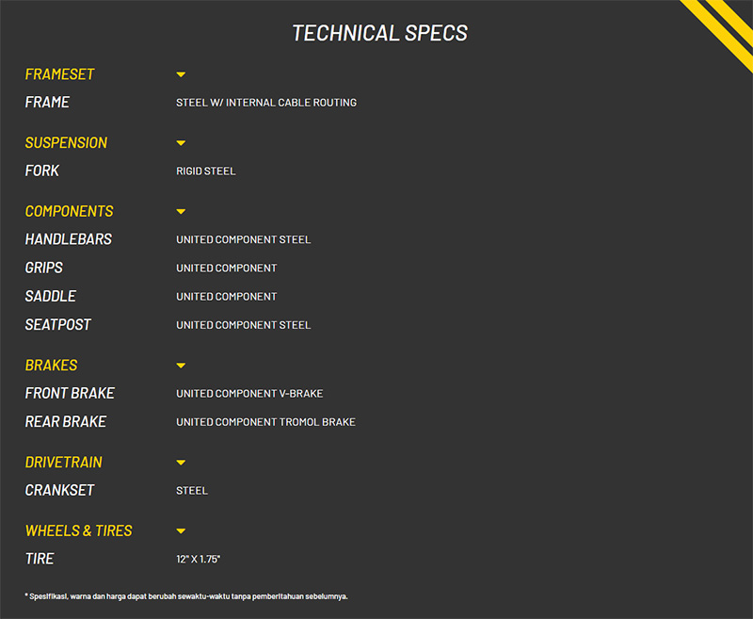Click the FRAMESET heading
The image size is (753, 619).
coord(59,74)
